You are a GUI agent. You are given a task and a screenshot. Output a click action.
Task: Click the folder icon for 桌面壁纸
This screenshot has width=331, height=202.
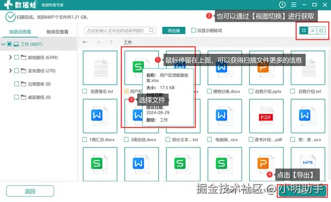pos(24,97)
